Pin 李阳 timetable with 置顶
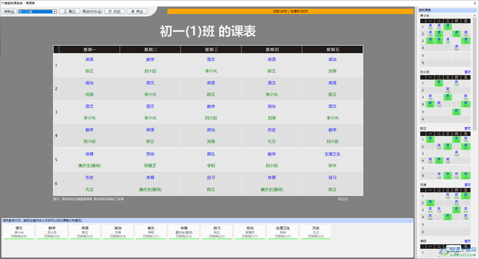 467,241
